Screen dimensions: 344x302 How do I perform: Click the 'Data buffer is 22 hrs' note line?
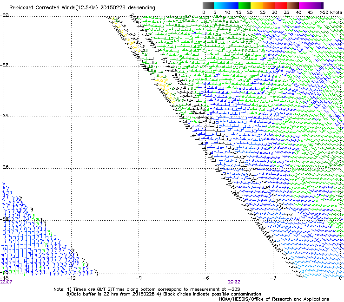(164, 294)
